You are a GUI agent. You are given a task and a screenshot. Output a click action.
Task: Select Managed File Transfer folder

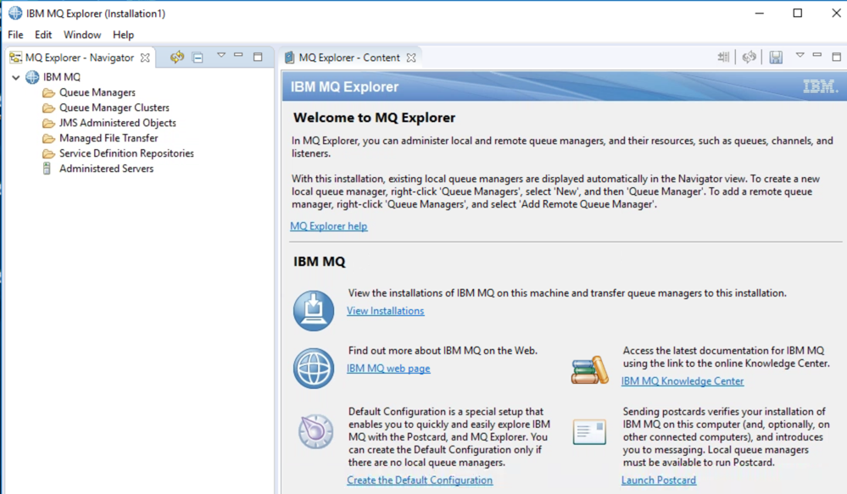[109, 138]
